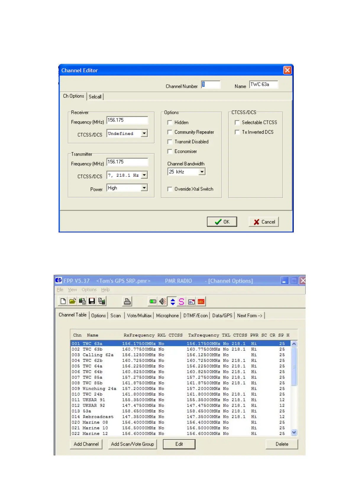The width and height of the screenshot is (352, 498).
Task: Click the channel list scrollbar thumb
Action: pyautogui.click(x=294, y=366)
